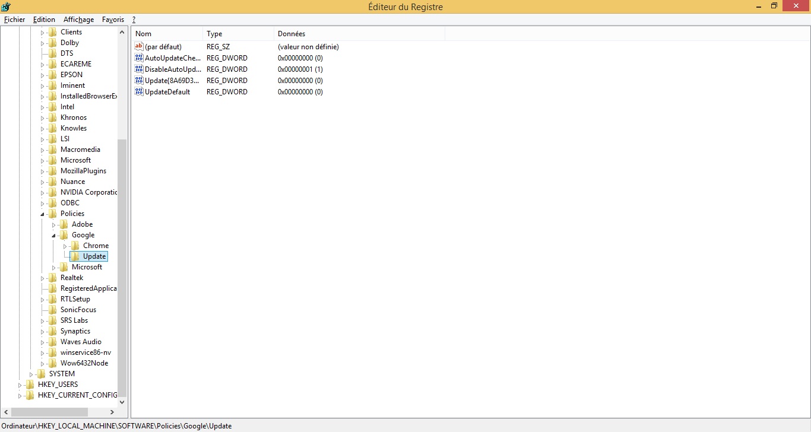This screenshot has height=432, width=811.
Task: Click the Realtek folder icon
Action: [52, 278]
